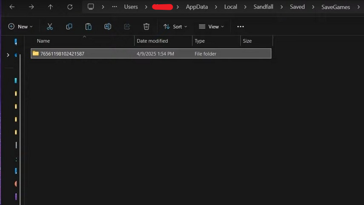Image resolution: width=364 pixels, height=205 pixels.
Task: Click the Back navigation arrow
Action: click(12, 7)
